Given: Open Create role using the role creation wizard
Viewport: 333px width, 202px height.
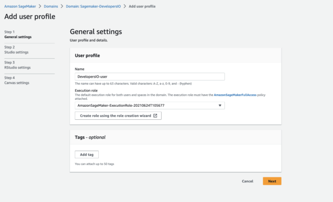Looking at the screenshot, I should 118,116.
